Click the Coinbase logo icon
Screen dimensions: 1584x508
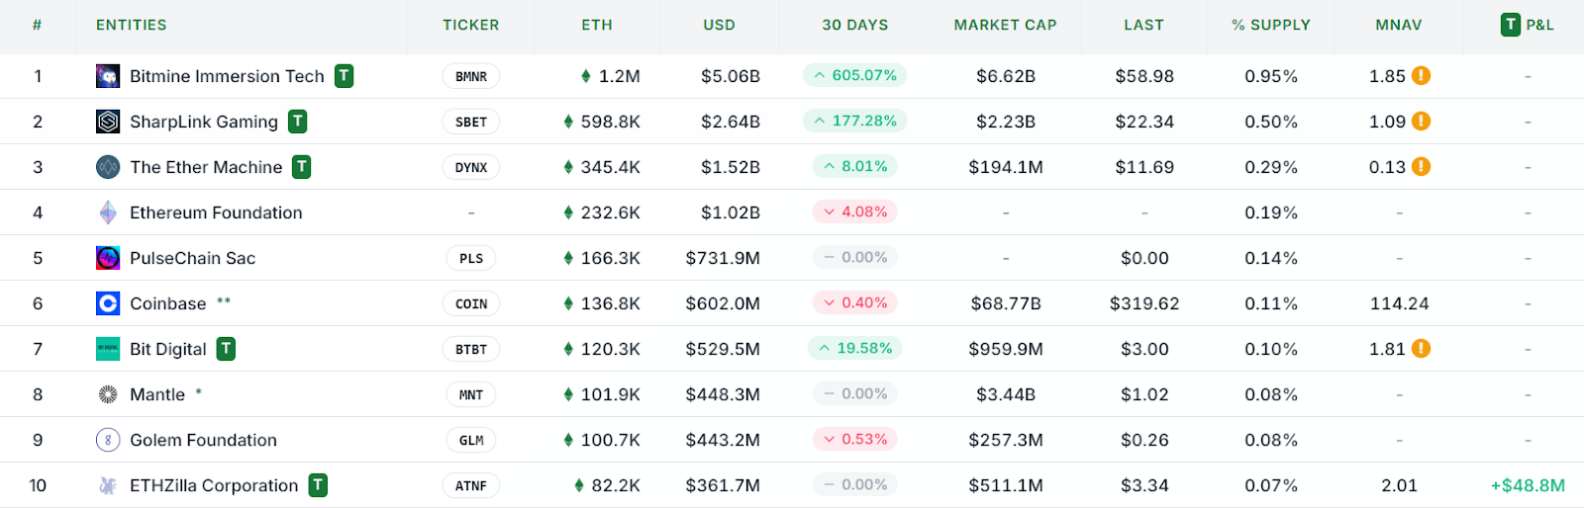tap(108, 303)
